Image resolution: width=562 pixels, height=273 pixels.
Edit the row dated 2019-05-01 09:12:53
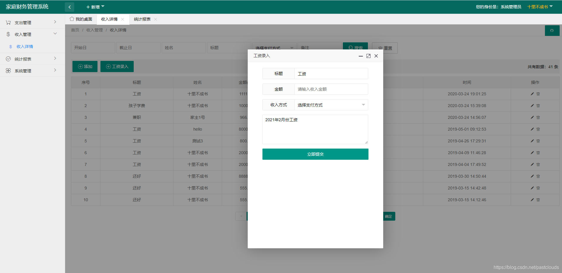pyautogui.click(x=532, y=129)
